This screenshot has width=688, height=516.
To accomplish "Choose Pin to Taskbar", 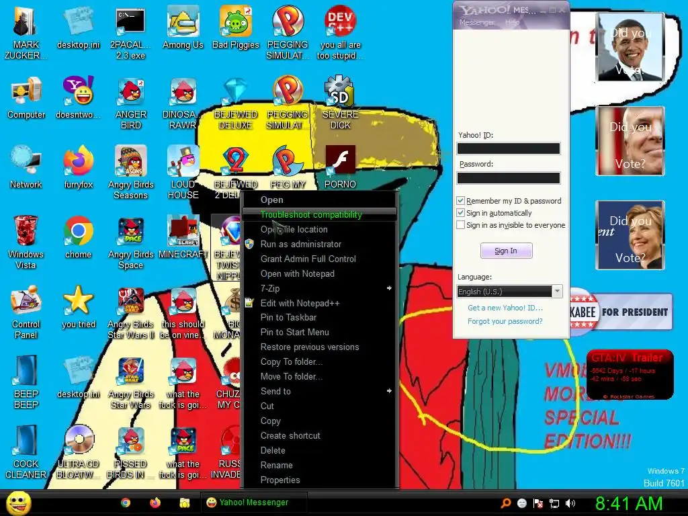I will [x=320, y=317].
